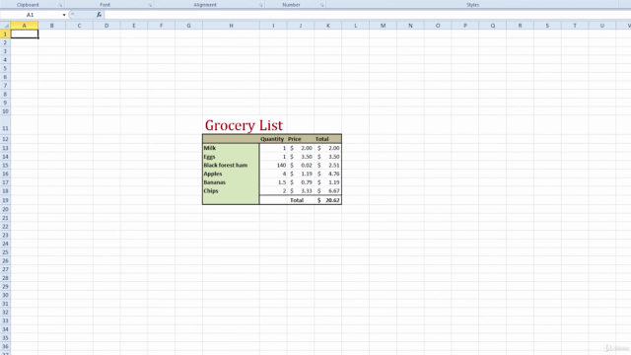The image size is (631, 355).
Task: Select row 25 header
Action: tap(5, 252)
